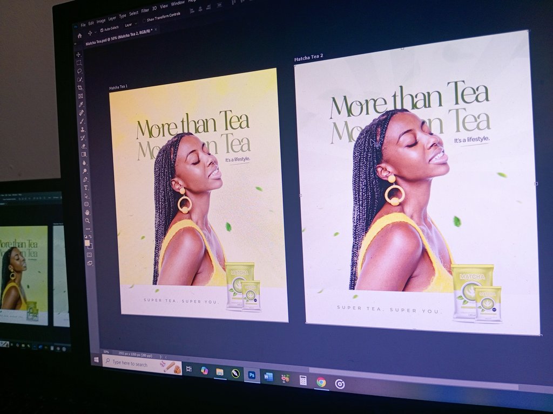Select the Matcha Tea.psd document tab

(118, 37)
